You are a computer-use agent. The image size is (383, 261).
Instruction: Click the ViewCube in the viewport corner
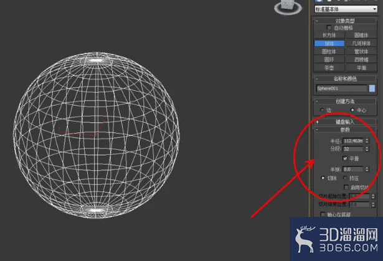click(288, 7)
